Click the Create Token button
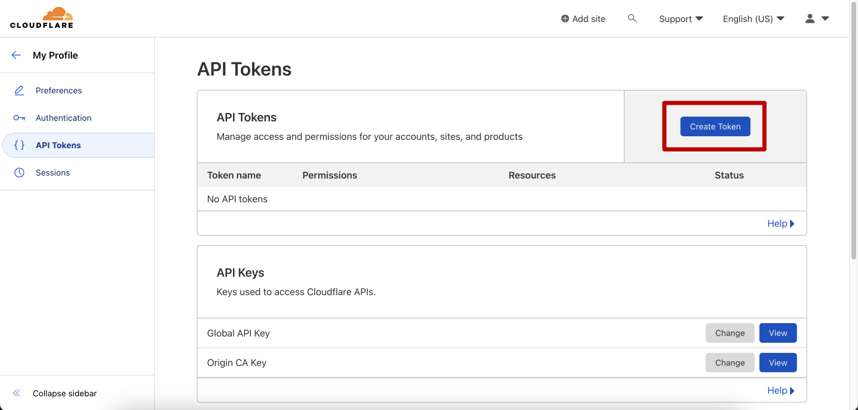Screen dimensions: 858x410 715,126
